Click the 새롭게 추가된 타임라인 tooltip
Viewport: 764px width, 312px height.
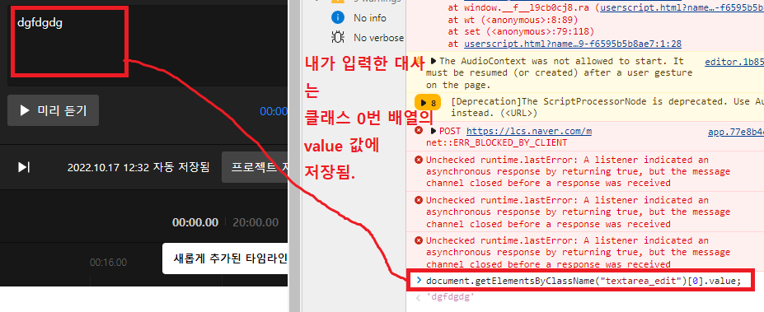(x=225, y=258)
